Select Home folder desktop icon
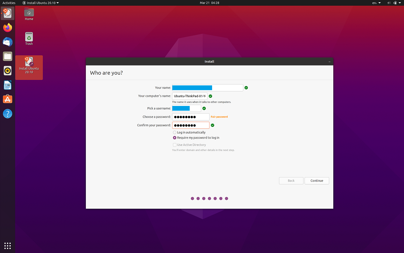This screenshot has height=253, width=404. pos(29,14)
